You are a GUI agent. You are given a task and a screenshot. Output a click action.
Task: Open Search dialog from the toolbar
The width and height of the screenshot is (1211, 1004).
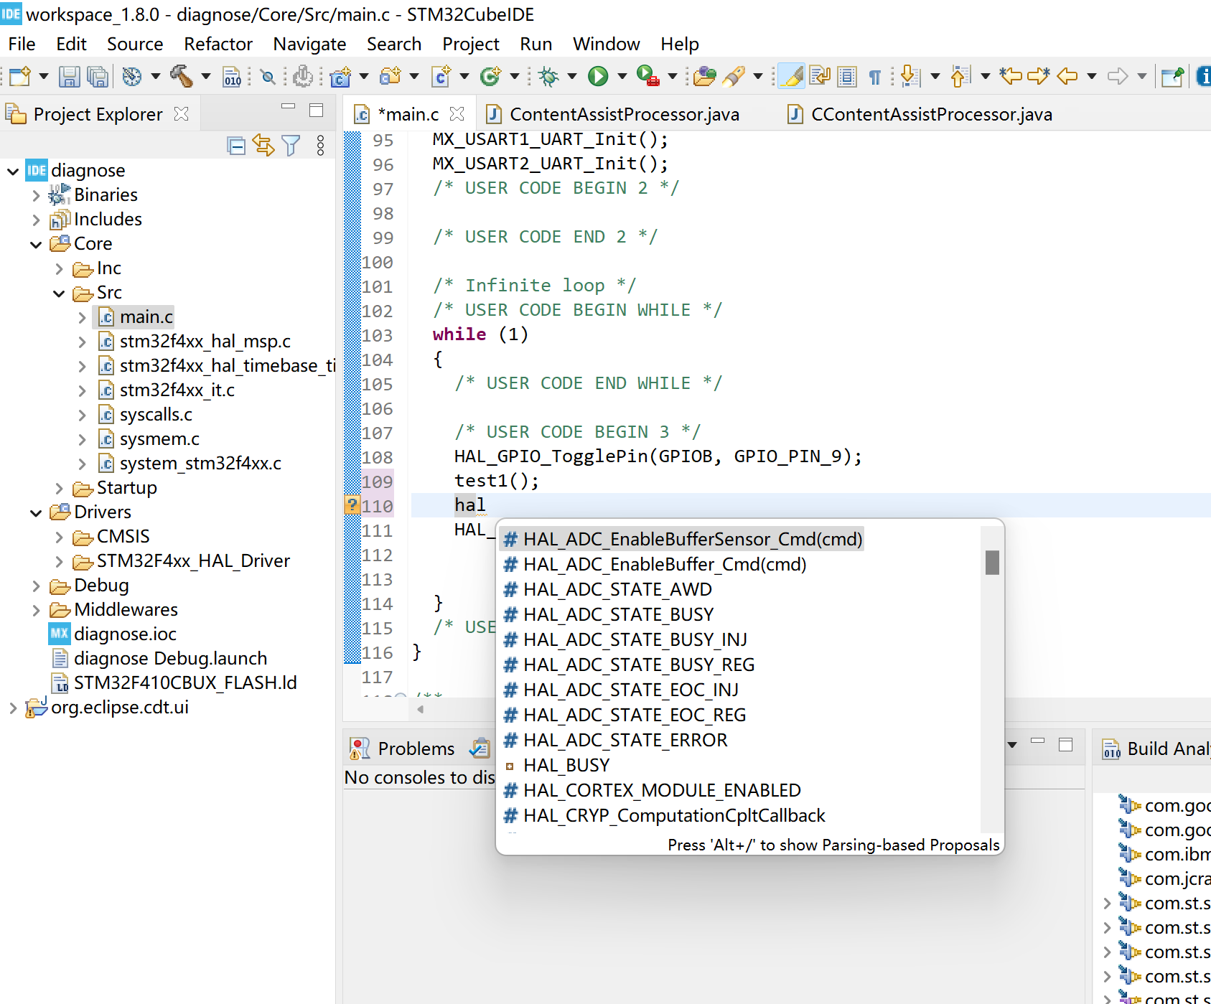(267, 76)
